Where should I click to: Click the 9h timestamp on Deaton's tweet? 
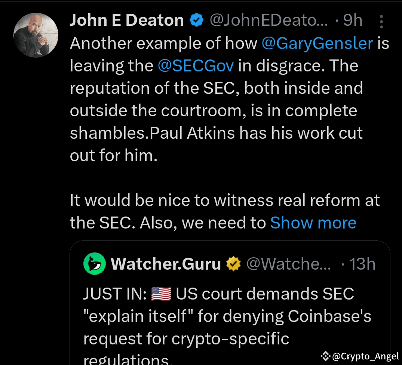pos(352,20)
